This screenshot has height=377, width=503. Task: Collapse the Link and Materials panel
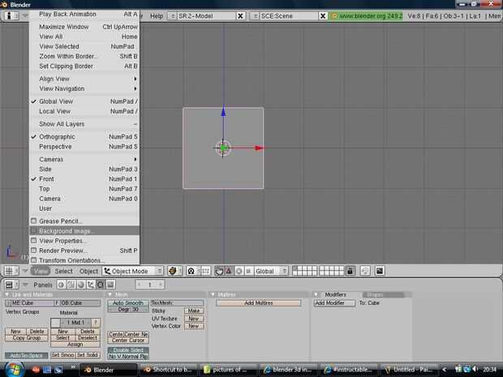(x=6, y=294)
